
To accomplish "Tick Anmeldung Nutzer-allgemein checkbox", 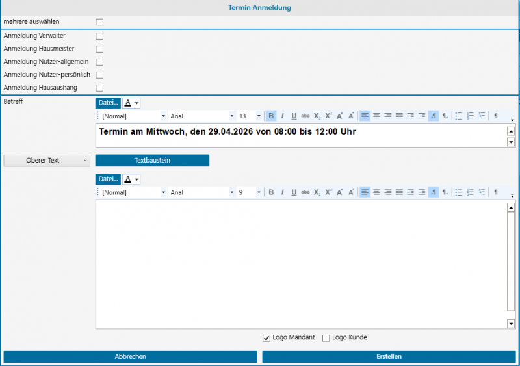I will [x=99, y=62].
